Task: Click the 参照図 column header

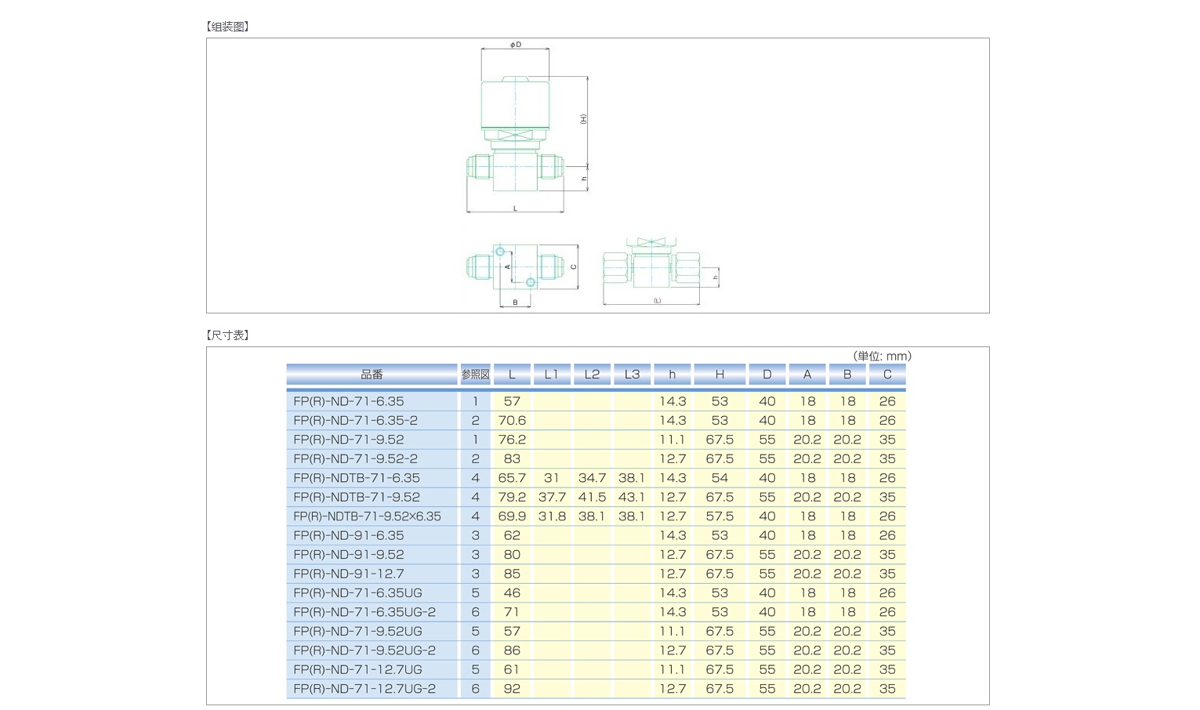Action: 475,374
